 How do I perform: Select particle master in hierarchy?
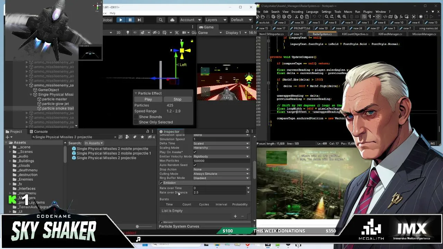click(x=54, y=99)
